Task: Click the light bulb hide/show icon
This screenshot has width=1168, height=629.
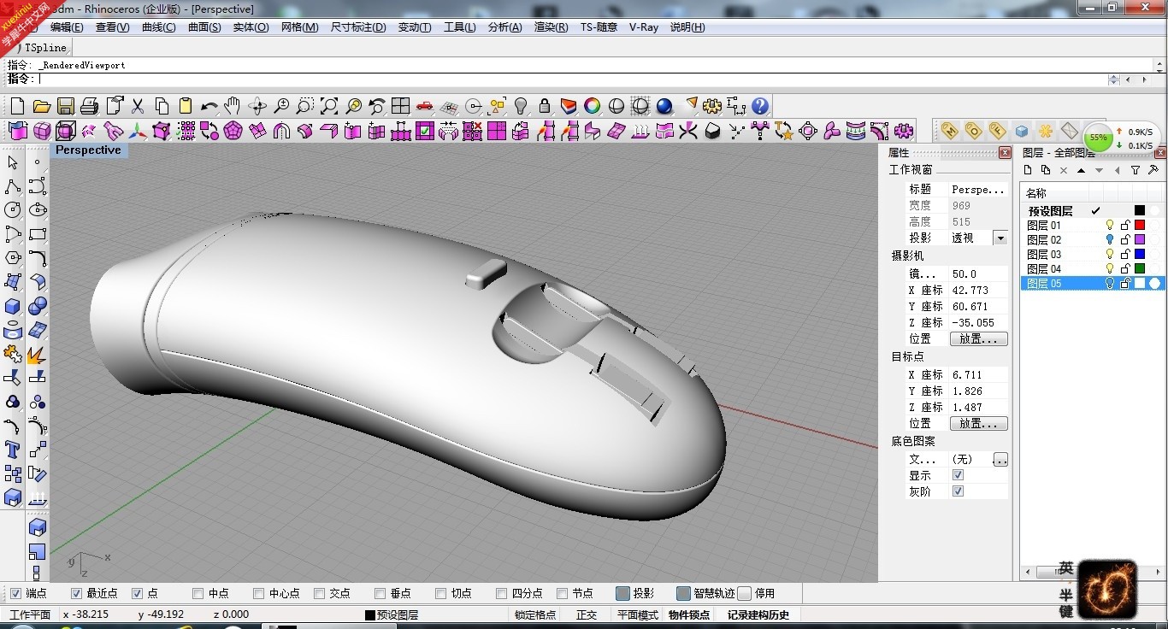Action: [520, 106]
